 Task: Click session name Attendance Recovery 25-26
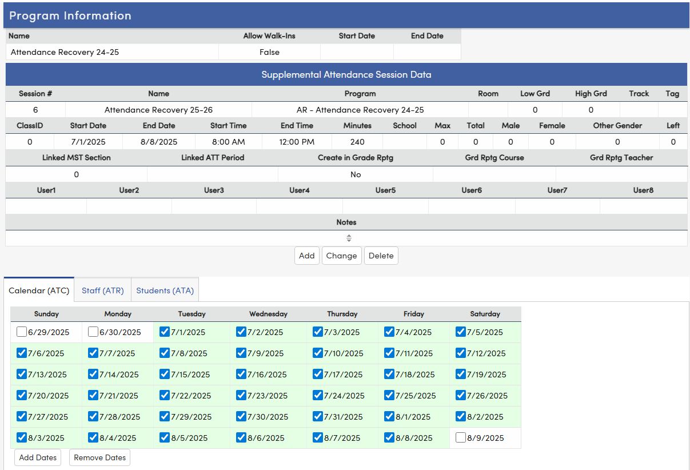point(158,110)
